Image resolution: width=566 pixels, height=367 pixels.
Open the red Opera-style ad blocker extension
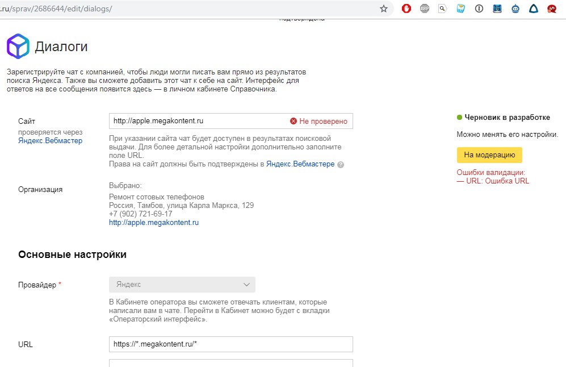pos(406,9)
